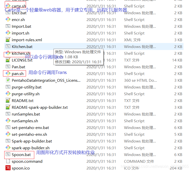191x171 pixels.
Task: Click the carte.sh file icon
Action: [x=8, y=6]
